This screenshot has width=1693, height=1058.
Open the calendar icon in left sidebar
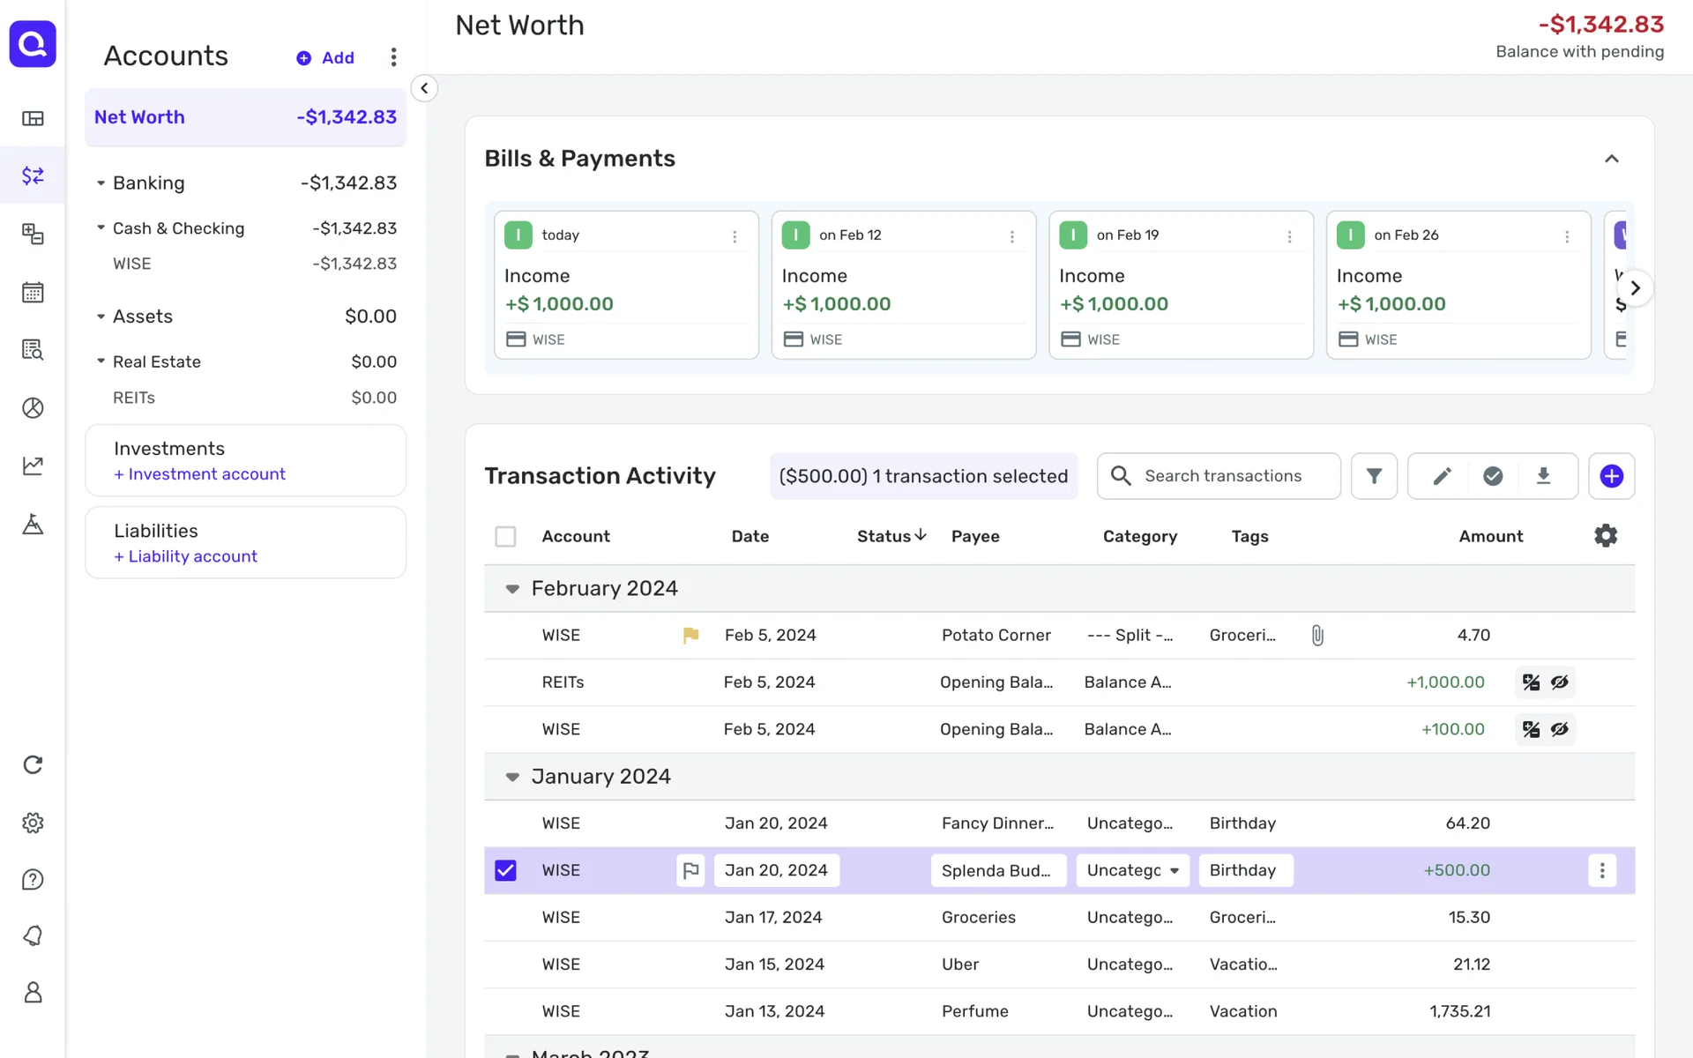[x=33, y=292]
